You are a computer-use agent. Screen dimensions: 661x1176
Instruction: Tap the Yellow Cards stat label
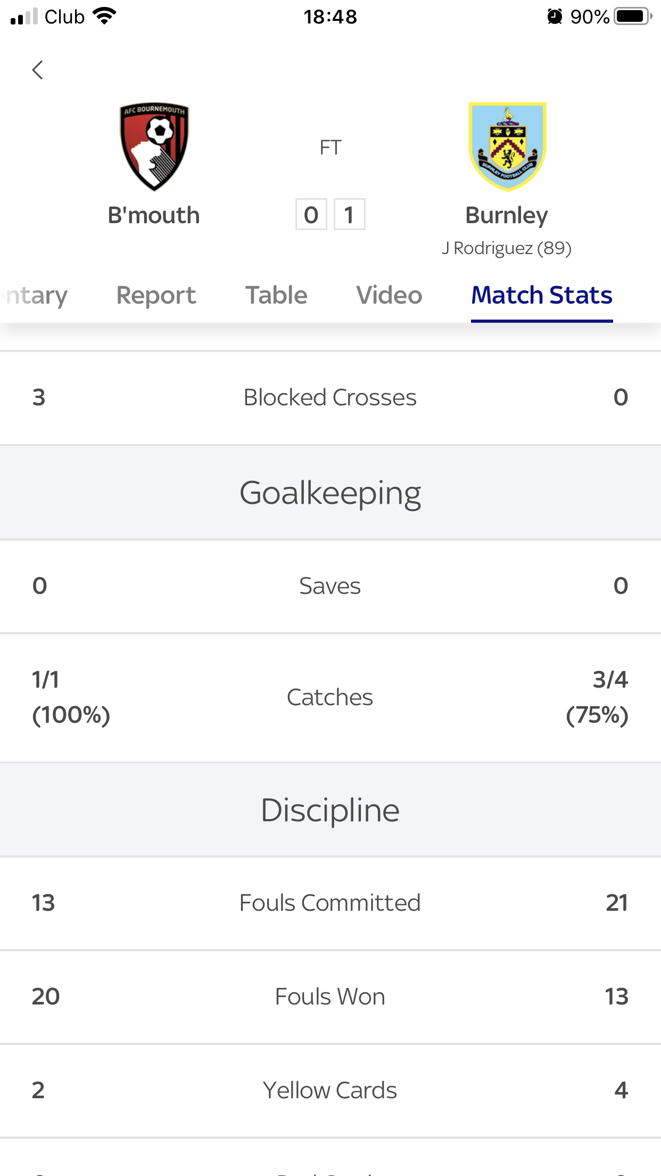coord(330,1090)
